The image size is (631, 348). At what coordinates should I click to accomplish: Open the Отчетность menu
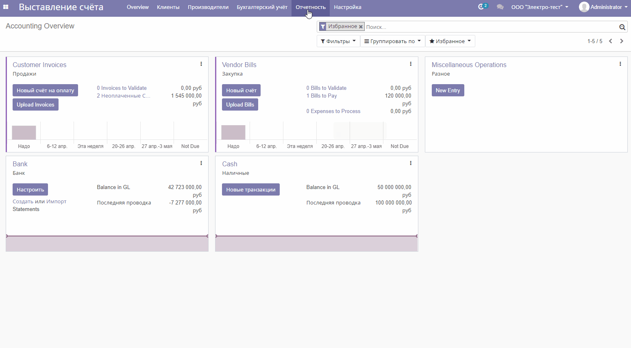[311, 7]
